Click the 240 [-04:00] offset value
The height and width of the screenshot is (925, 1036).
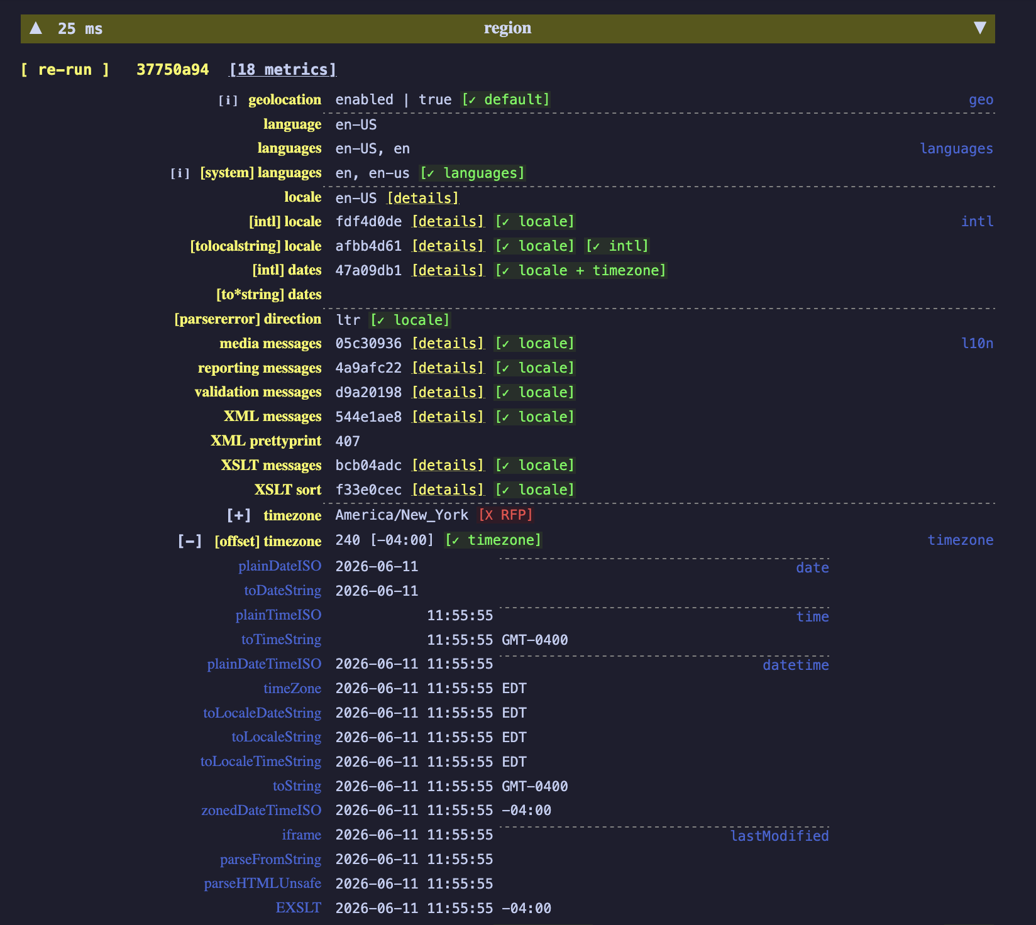tap(385, 540)
